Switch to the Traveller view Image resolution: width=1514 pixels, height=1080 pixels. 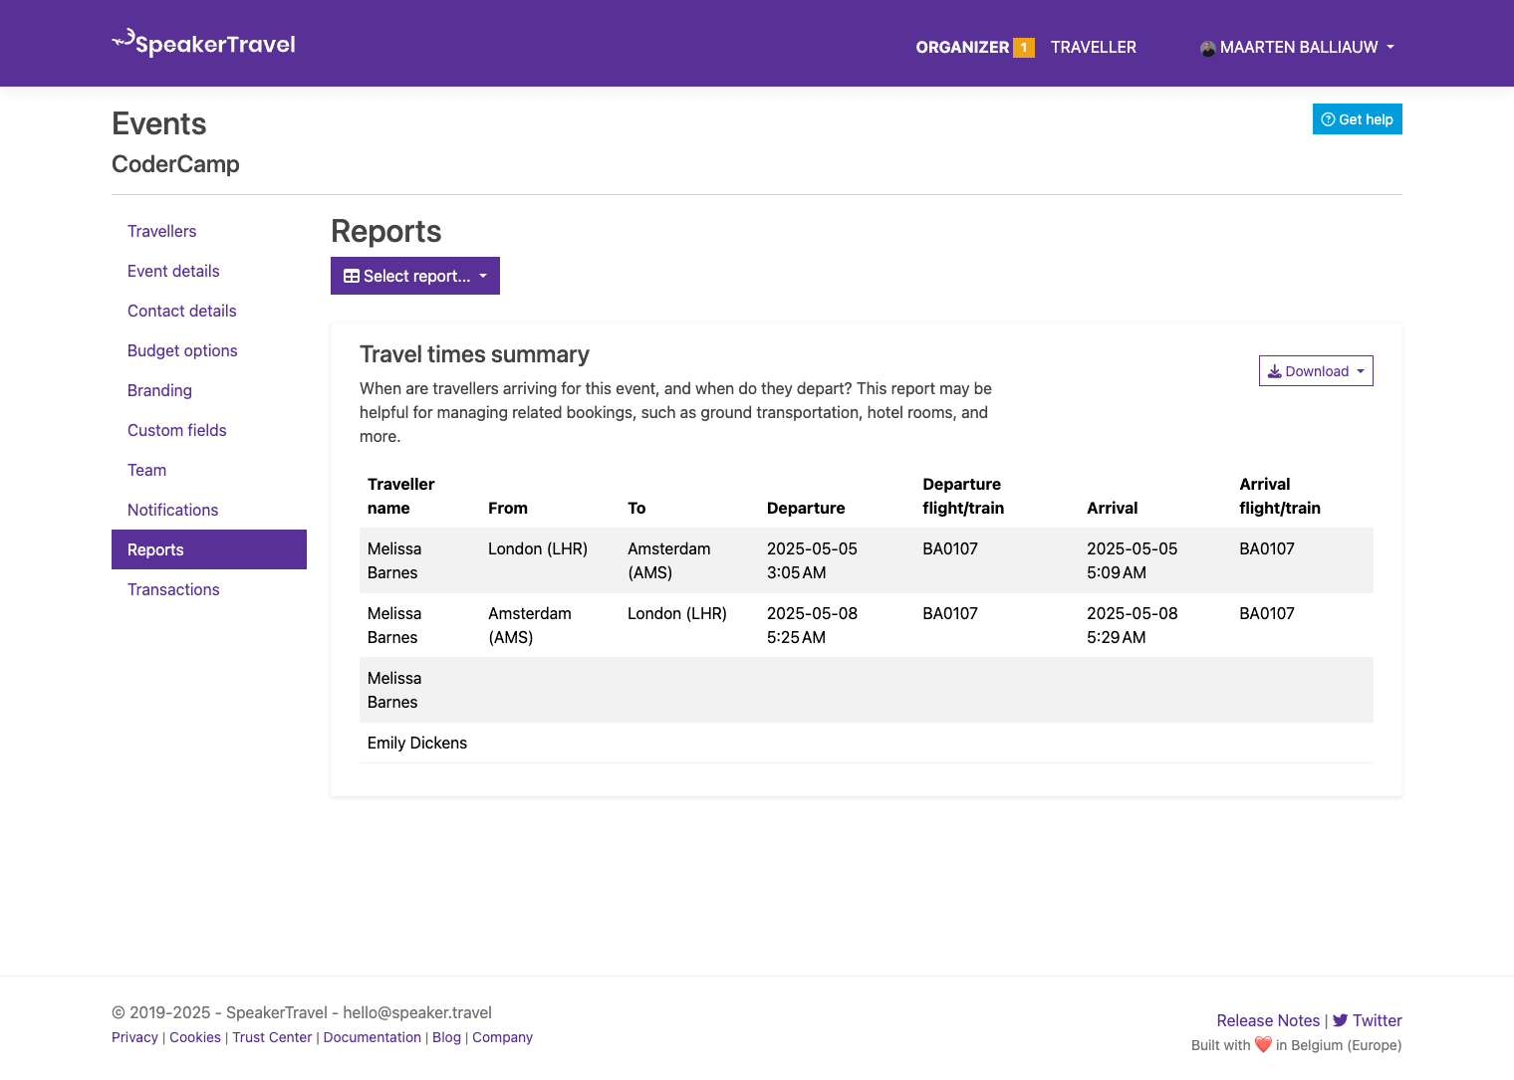point(1093,47)
